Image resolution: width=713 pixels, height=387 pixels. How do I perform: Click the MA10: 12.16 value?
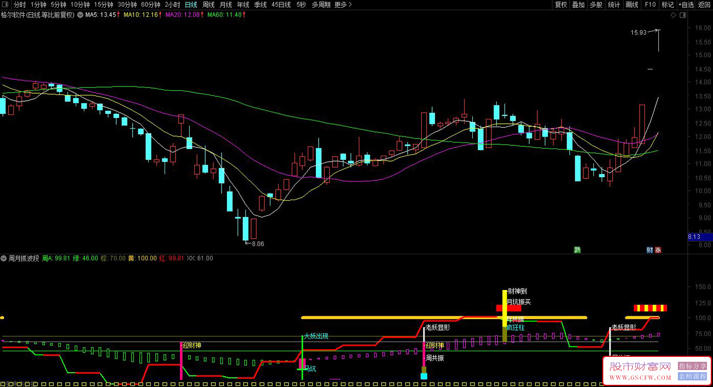pyautogui.click(x=140, y=15)
